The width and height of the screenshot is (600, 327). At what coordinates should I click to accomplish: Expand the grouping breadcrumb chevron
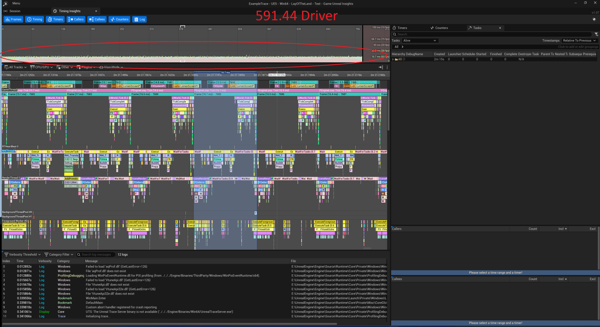coord(402,46)
